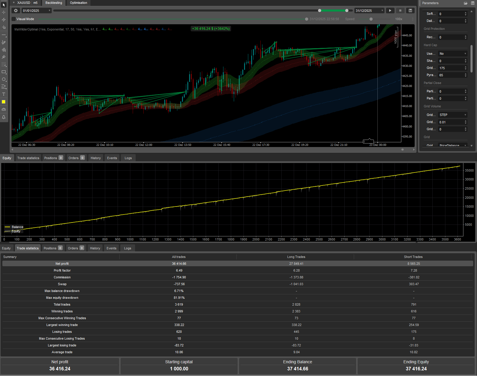Viewport: 477px width, 376px height.
Task: Choose the rectangle shape drawing tool
Action: [4, 72]
